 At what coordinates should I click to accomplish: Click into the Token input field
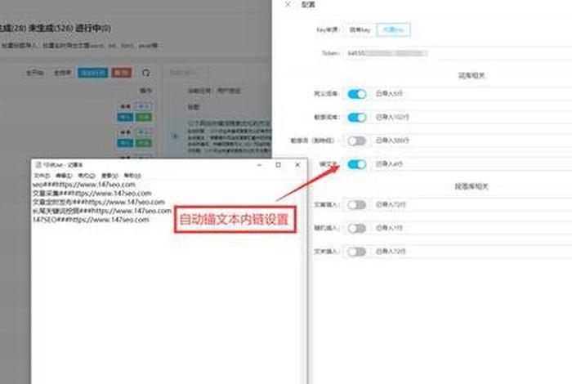(458, 53)
